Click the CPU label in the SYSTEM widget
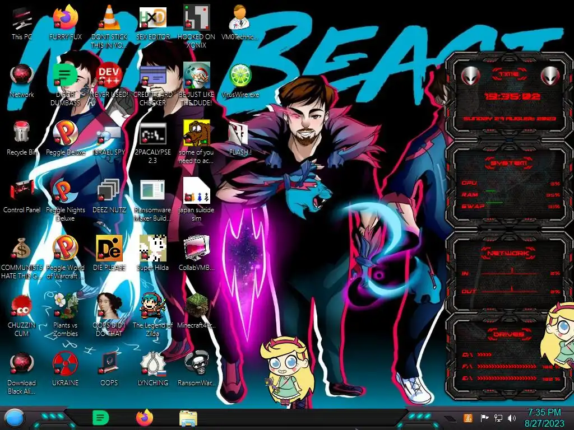The width and height of the screenshot is (574, 430). pyautogui.click(x=469, y=183)
